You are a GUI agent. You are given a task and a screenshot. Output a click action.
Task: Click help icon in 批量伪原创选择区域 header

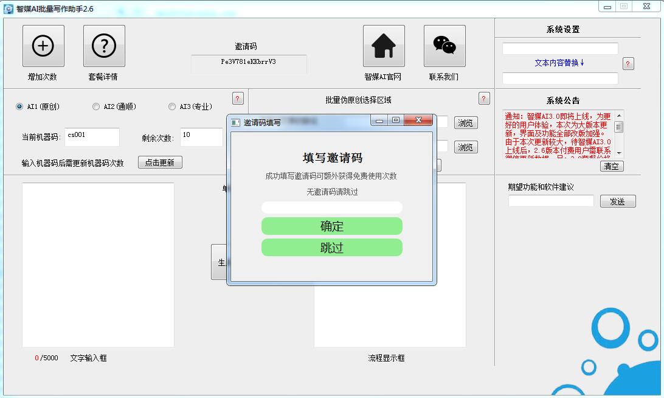click(x=484, y=99)
